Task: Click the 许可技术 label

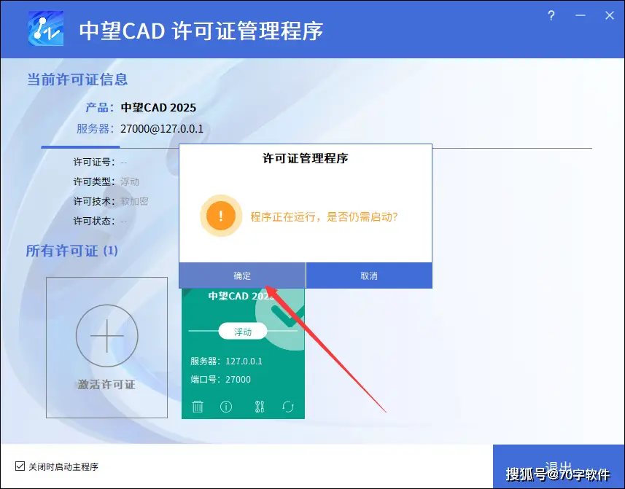Action: [95, 201]
